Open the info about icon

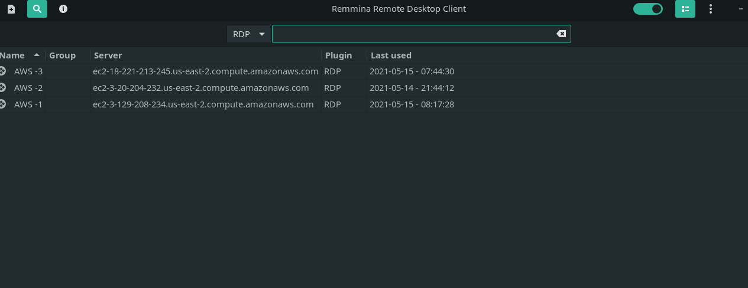tap(63, 9)
